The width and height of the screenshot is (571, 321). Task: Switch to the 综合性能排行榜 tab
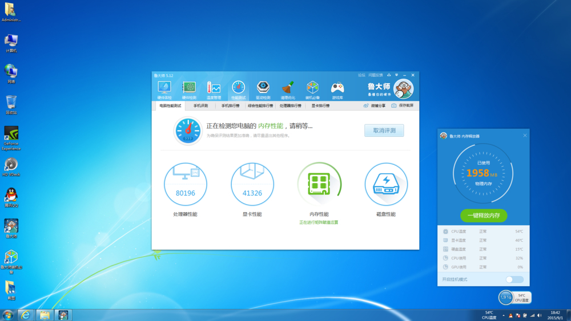(x=260, y=106)
